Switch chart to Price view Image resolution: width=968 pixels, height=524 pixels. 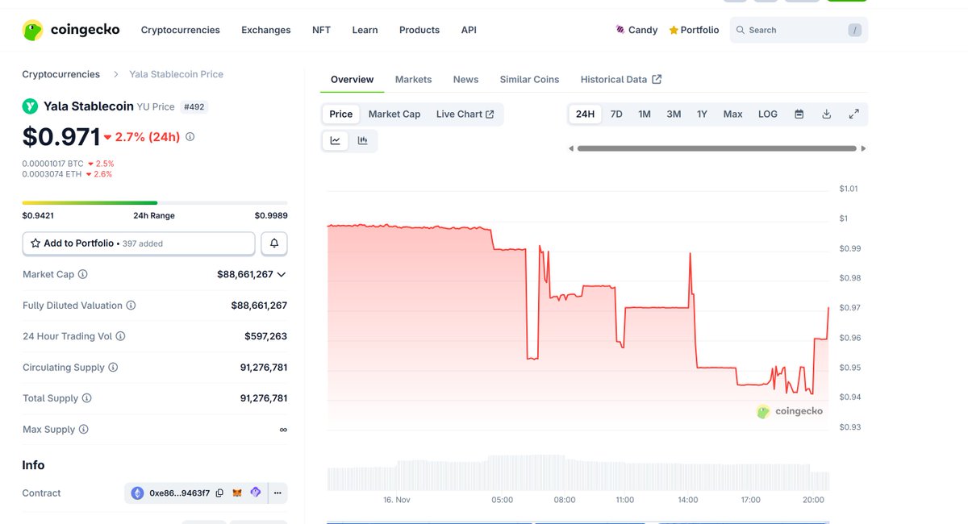pyautogui.click(x=340, y=114)
